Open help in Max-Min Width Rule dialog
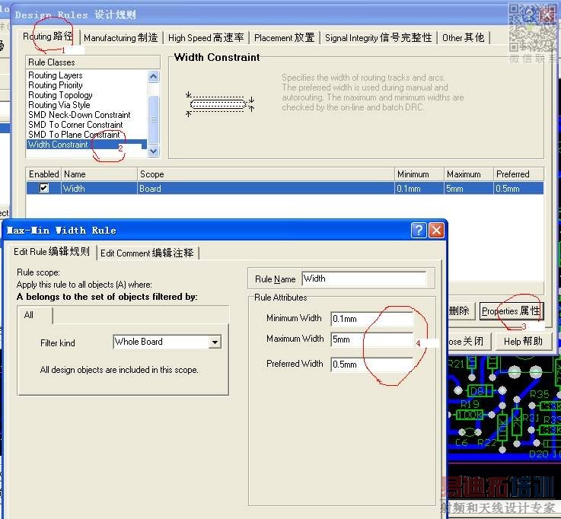This screenshot has width=561, height=519. (419, 231)
